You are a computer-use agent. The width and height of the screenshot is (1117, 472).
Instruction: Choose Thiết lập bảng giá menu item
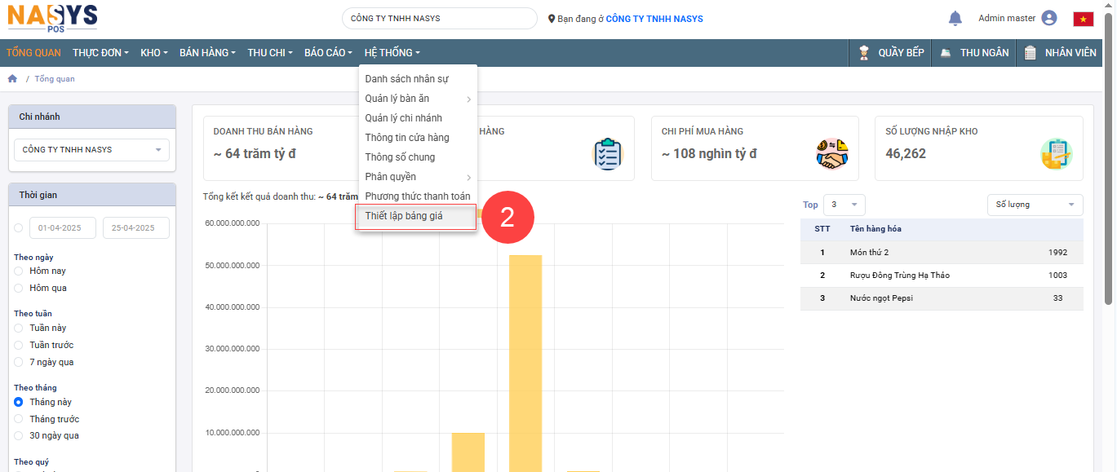tap(417, 216)
